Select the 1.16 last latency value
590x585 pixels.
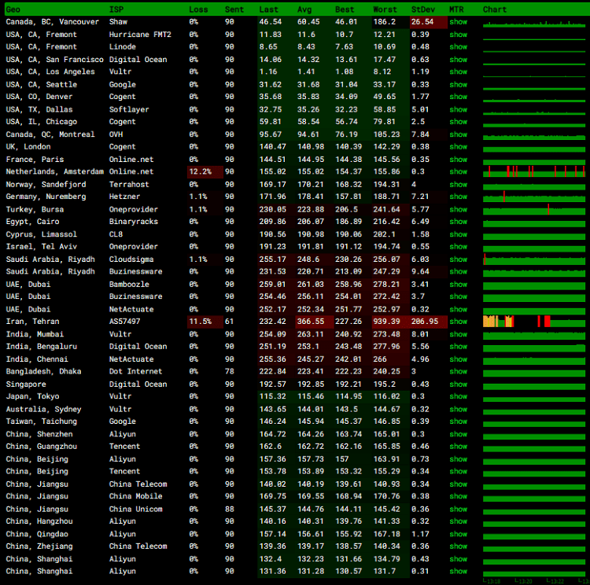(268, 72)
